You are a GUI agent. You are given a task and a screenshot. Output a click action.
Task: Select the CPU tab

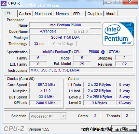pos(8,13)
